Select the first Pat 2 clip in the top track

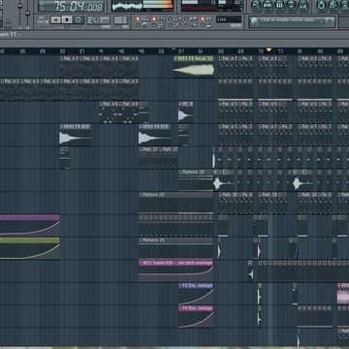point(69,67)
